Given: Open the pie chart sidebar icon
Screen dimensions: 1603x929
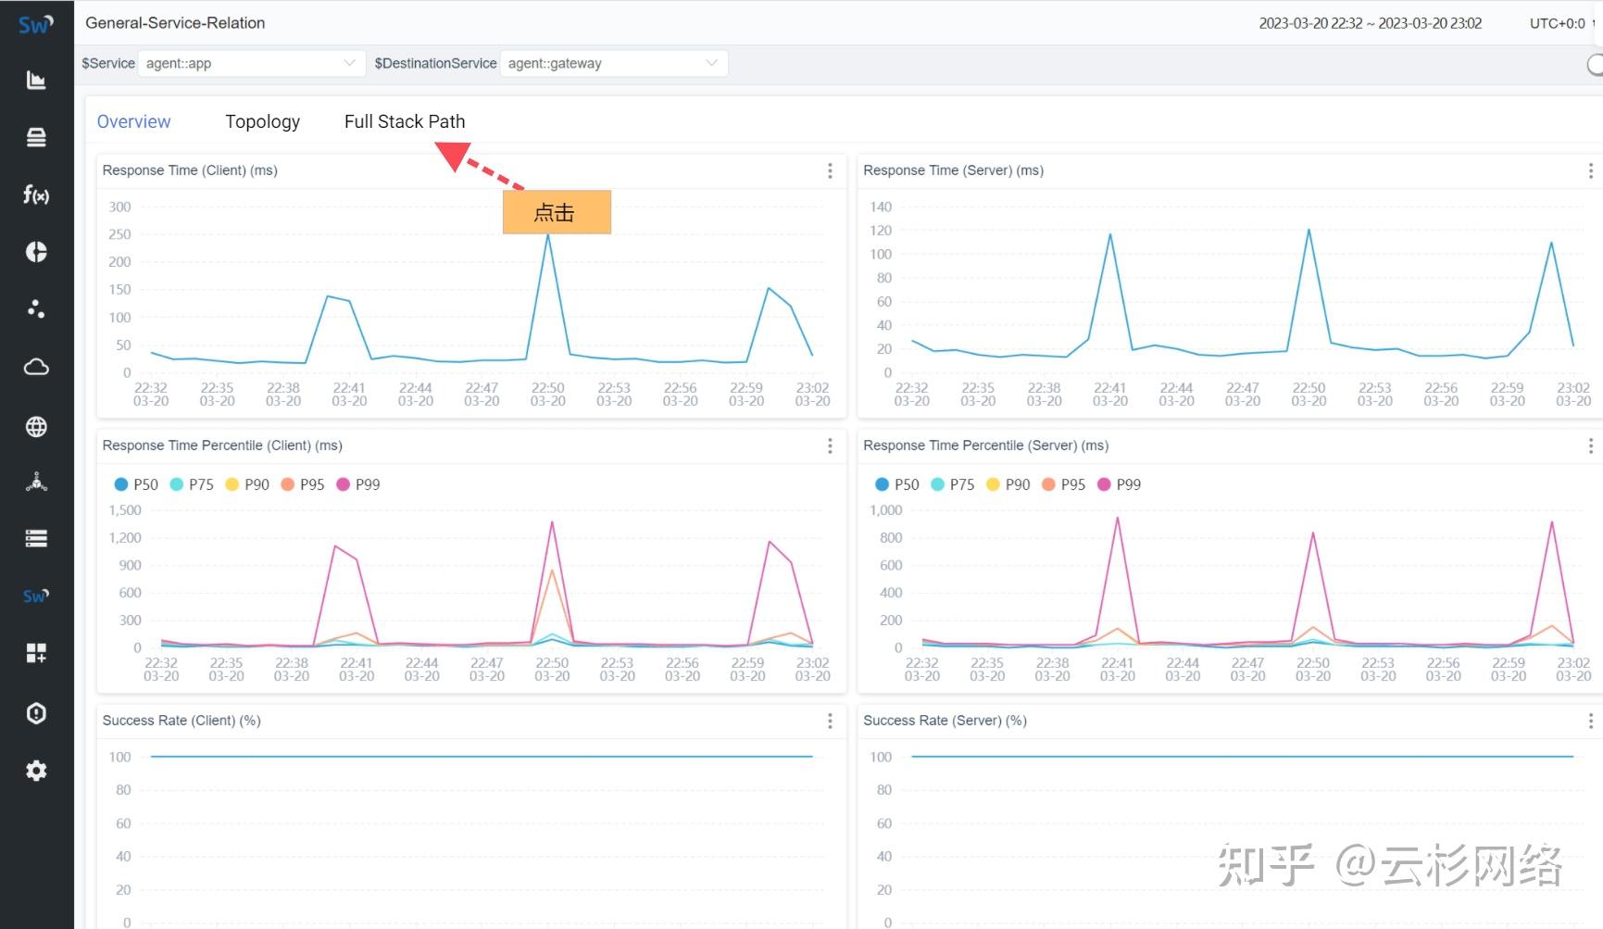Looking at the screenshot, I should click(36, 252).
